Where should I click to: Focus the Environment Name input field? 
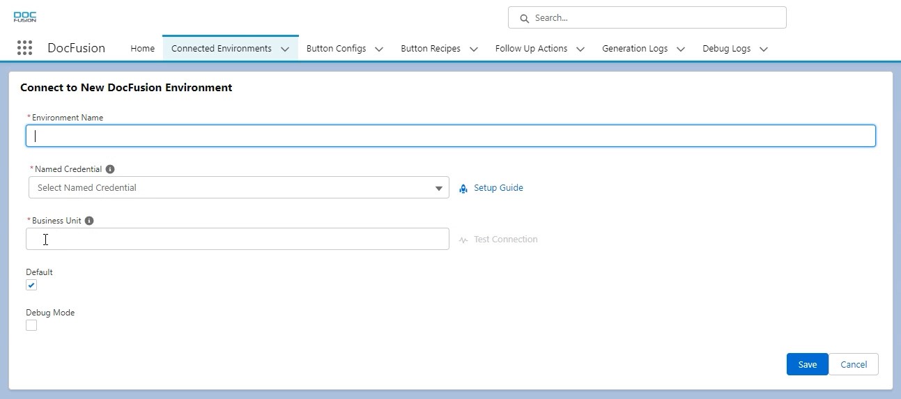451,136
